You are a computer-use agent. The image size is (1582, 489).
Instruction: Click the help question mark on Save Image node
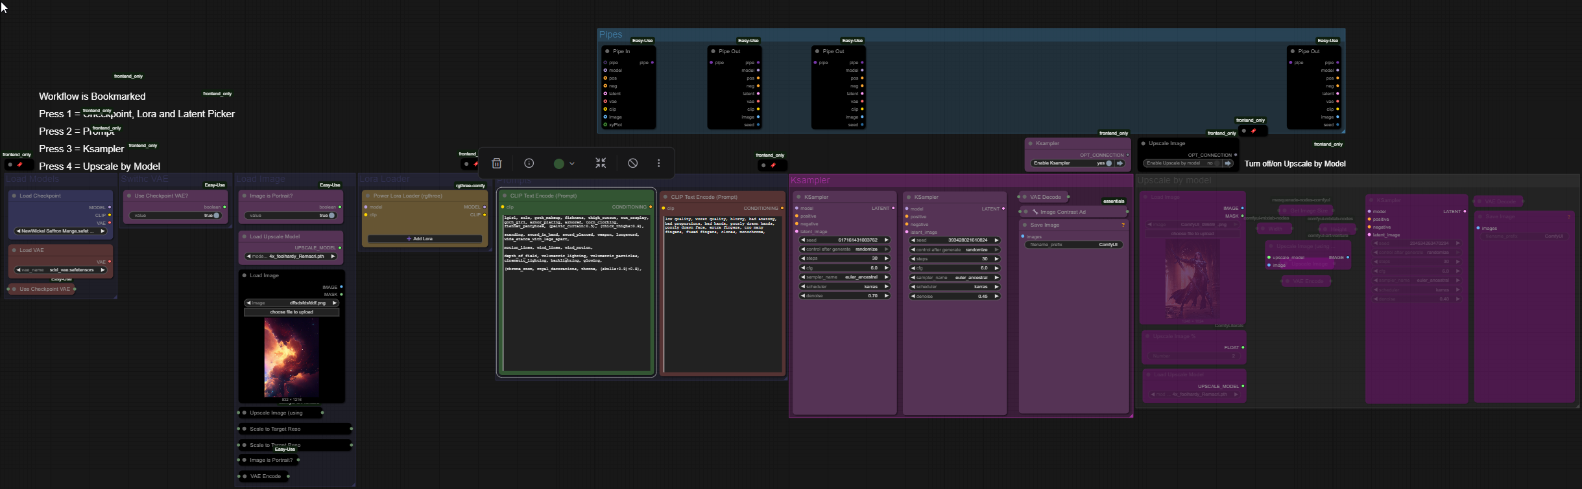pos(1123,225)
